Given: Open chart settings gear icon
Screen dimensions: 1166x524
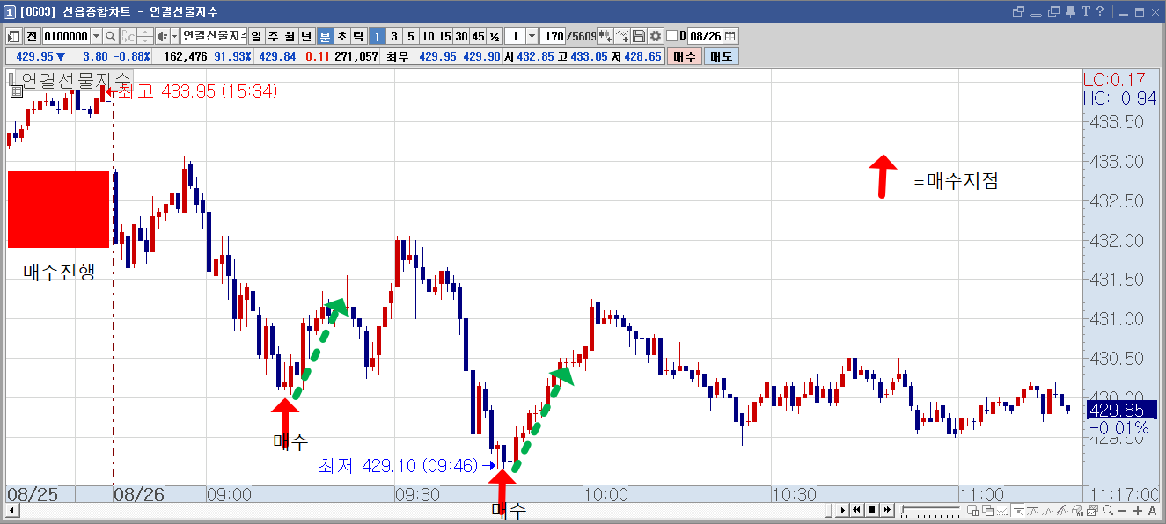Looking at the screenshot, I should (x=656, y=36).
